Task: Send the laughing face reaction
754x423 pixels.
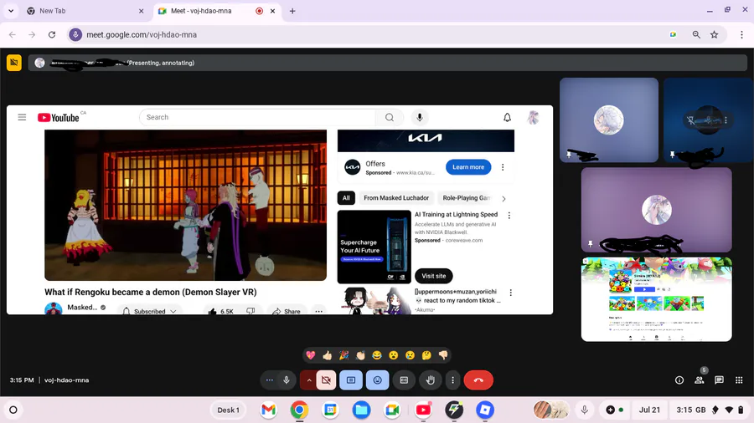Action: (377, 355)
